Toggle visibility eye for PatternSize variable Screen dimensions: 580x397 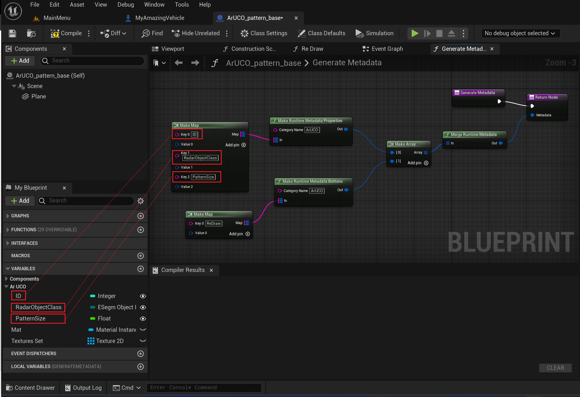coord(143,319)
